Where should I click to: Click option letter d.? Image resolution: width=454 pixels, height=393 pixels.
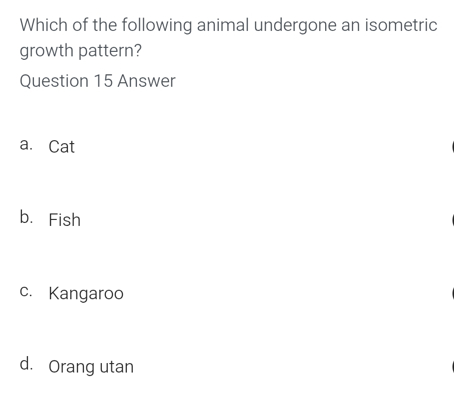tap(26, 364)
